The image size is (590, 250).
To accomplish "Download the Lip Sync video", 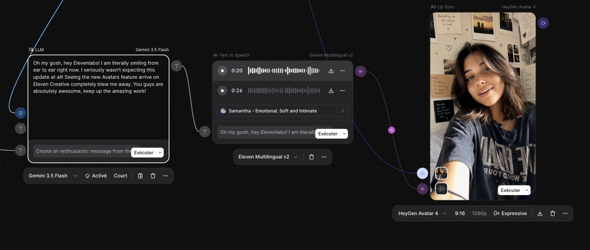I will click(540, 214).
